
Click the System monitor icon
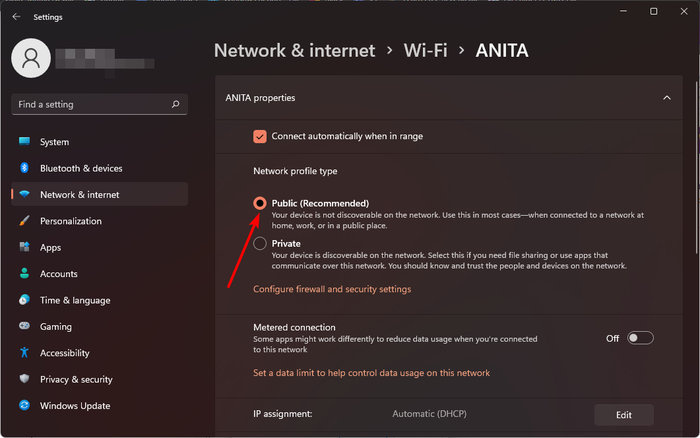[x=24, y=142]
